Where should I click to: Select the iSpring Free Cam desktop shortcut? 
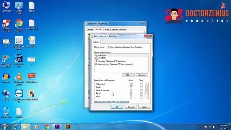tap(19, 43)
